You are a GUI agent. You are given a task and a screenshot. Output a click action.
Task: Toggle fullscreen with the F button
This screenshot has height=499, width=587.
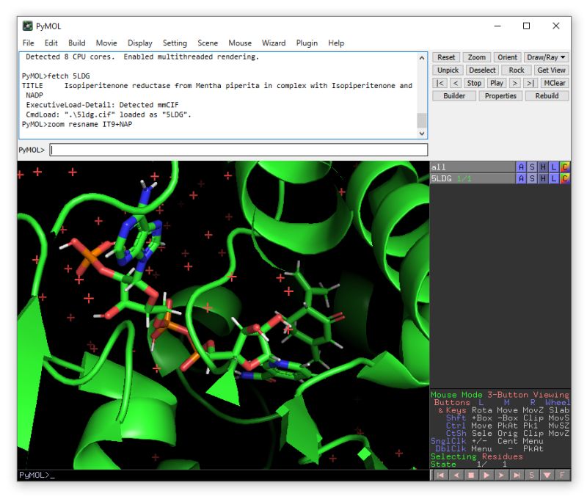(x=562, y=475)
